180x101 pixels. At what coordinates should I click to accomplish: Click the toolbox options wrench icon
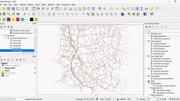166,27
